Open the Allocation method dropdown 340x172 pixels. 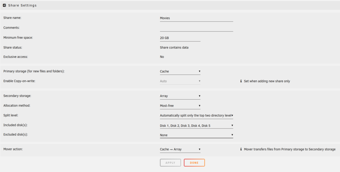[x=180, y=106]
